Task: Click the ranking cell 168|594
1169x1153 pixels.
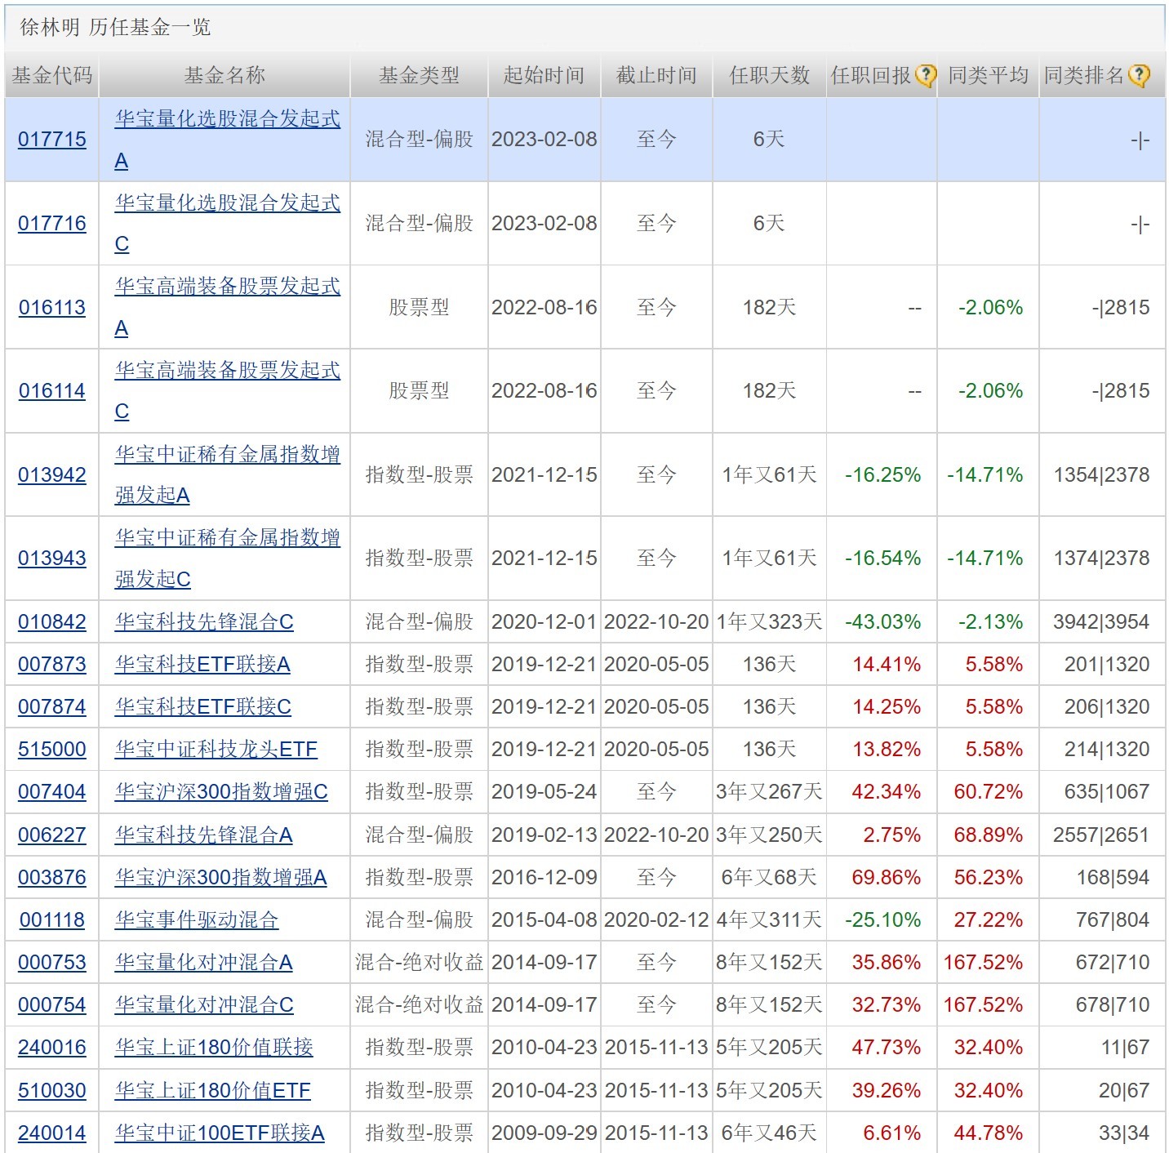Action: point(1113,878)
